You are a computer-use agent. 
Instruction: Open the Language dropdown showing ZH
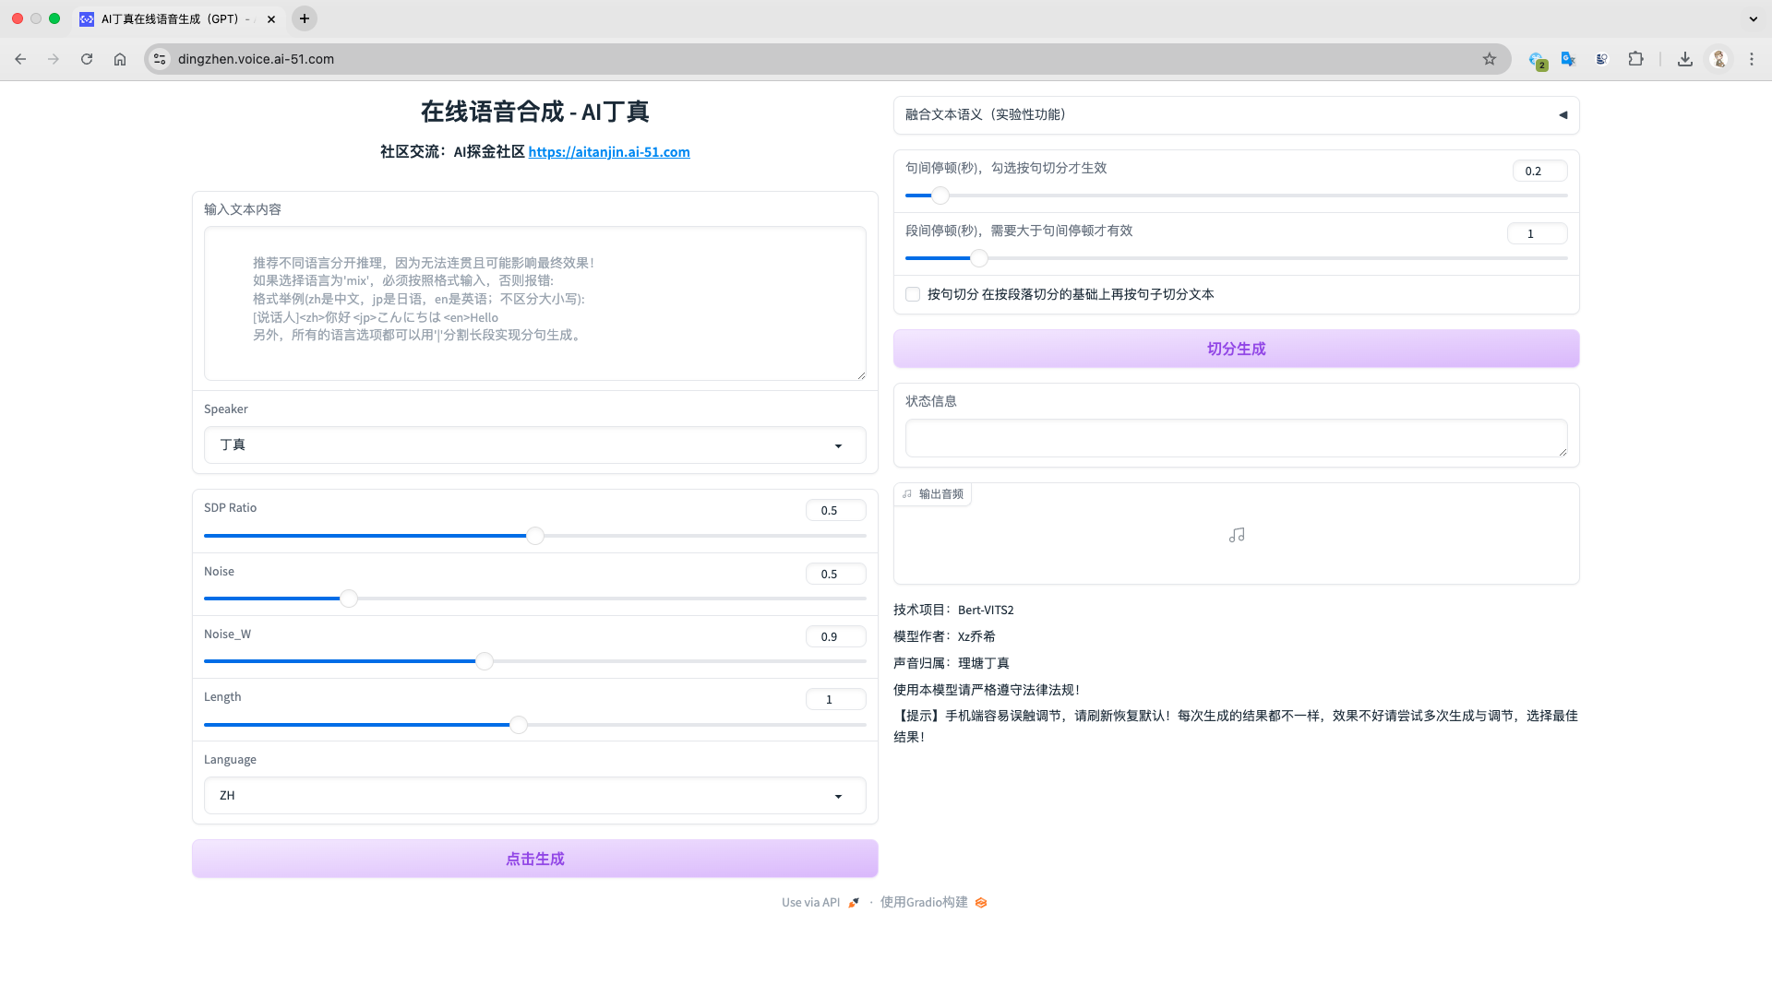(x=534, y=796)
